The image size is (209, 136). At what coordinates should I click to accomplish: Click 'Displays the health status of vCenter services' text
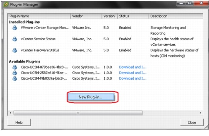coord(172,42)
